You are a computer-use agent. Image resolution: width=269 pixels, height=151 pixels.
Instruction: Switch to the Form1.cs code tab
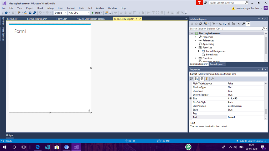[61, 19]
